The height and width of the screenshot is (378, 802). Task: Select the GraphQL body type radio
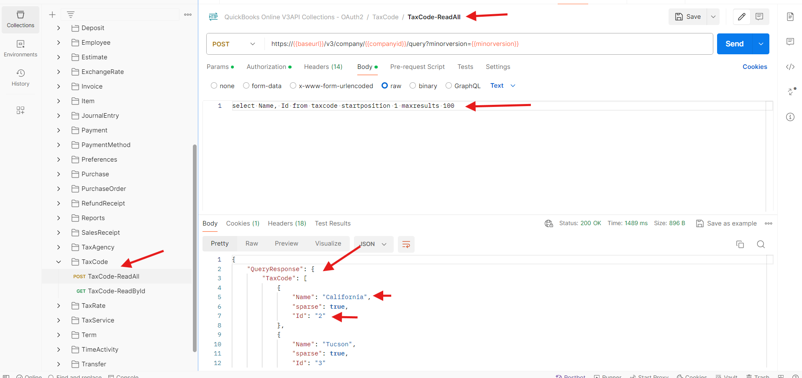pyautogui.click(x=448, y=86)
